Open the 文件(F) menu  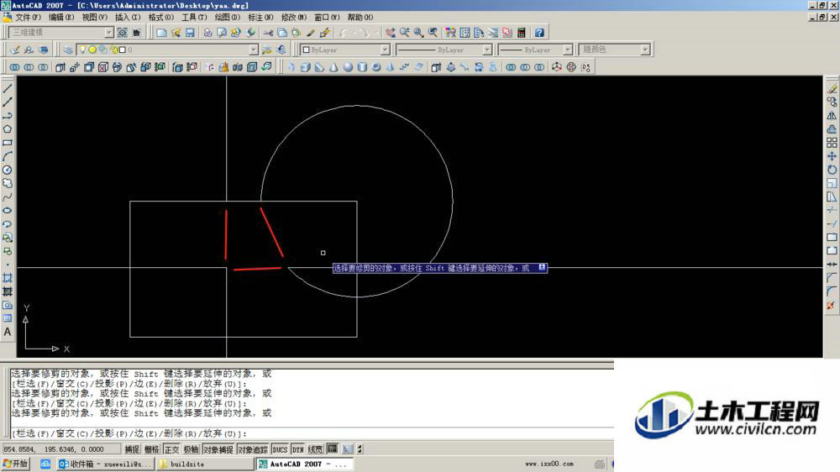click(x=28, y=17)
